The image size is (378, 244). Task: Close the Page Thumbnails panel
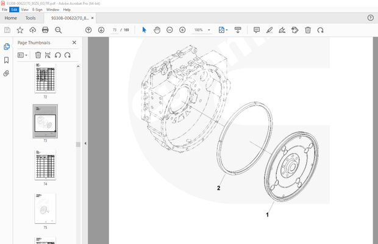(74, 43)
